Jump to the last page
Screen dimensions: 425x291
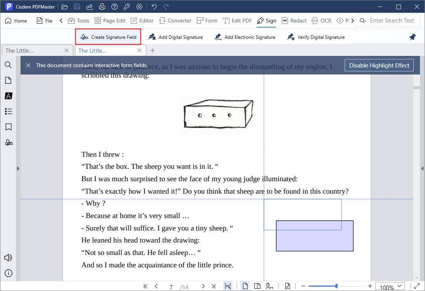coord(213,286)
